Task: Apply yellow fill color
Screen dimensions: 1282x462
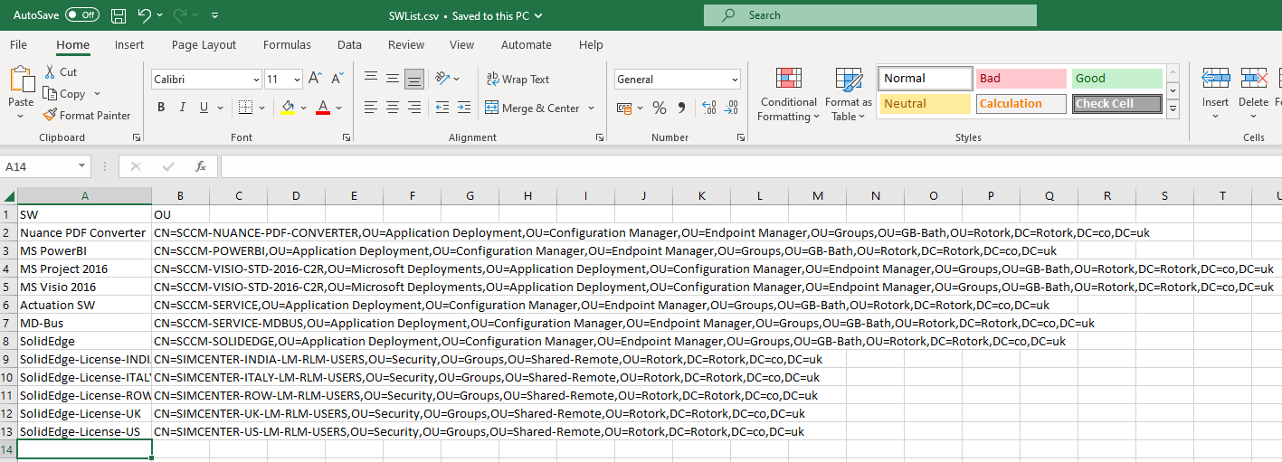Action: 288,108
